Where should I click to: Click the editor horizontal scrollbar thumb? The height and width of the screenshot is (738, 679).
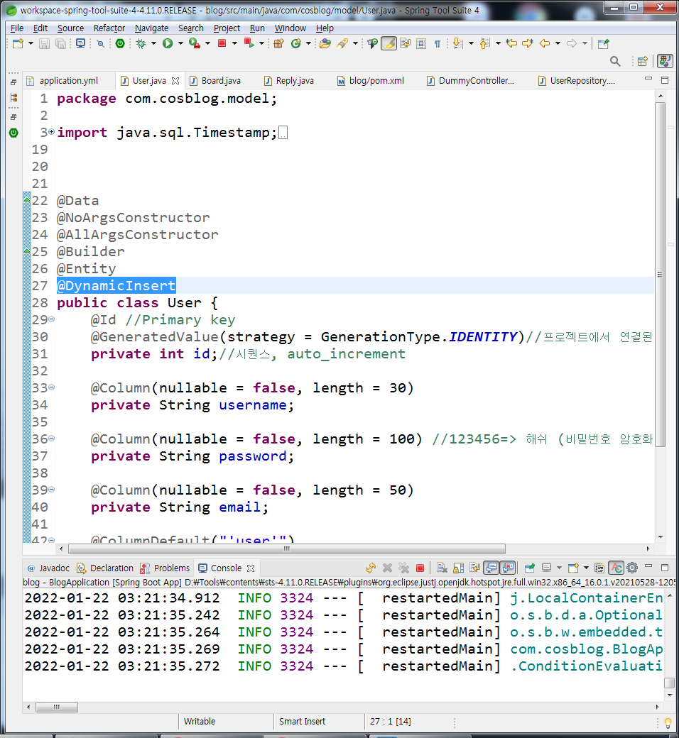(287, 549)
